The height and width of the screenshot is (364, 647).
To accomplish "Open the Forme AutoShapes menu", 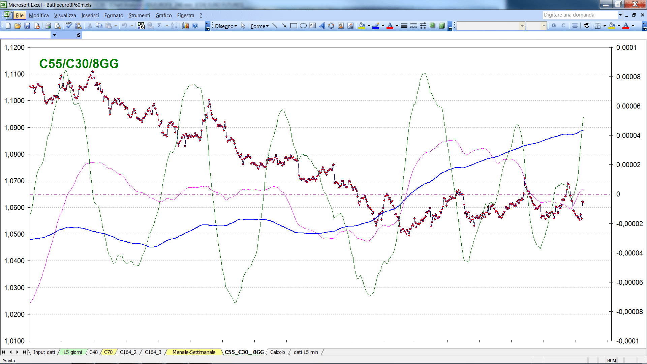I will point(259,26).
